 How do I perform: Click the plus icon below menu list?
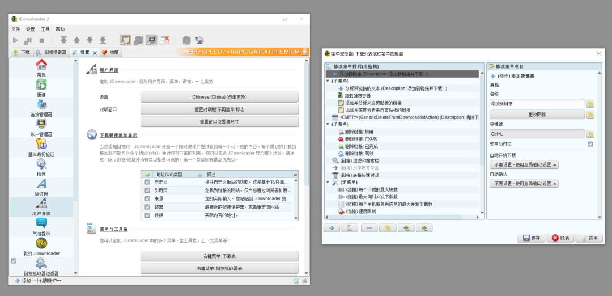click(x=331, y=228)
